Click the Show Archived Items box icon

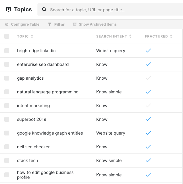point(75,24)
